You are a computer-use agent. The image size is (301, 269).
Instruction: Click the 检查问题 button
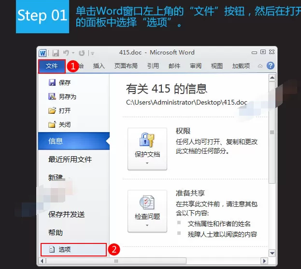tap(147, 211)
